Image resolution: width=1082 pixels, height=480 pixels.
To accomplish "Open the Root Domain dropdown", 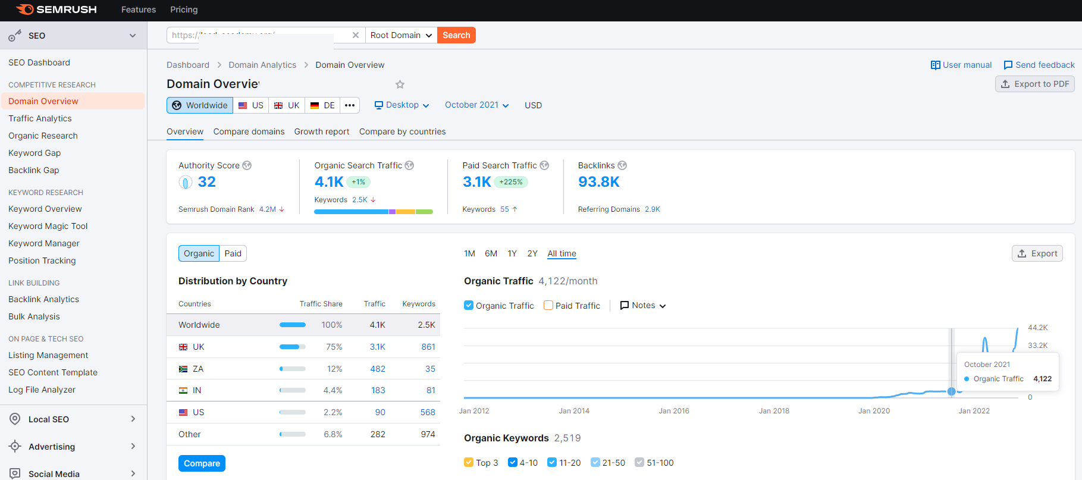I will point(401,35).
